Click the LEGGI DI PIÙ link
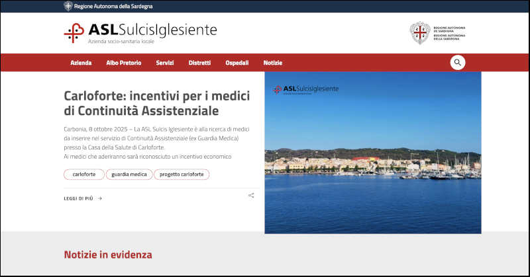This screenshot has height=277, width=530. click(x=83, y=198)
